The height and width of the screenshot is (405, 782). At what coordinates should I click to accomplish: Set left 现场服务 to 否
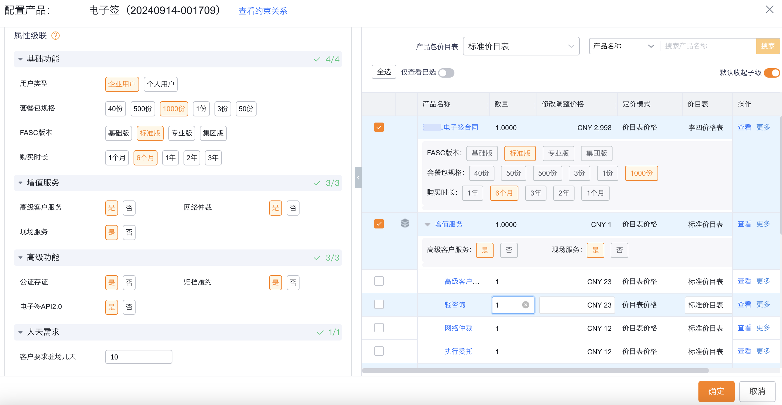129,233
